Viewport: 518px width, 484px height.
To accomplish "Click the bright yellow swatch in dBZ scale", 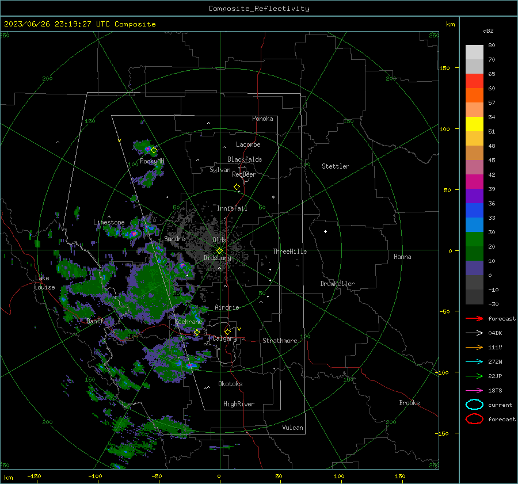I will point(474,124).
